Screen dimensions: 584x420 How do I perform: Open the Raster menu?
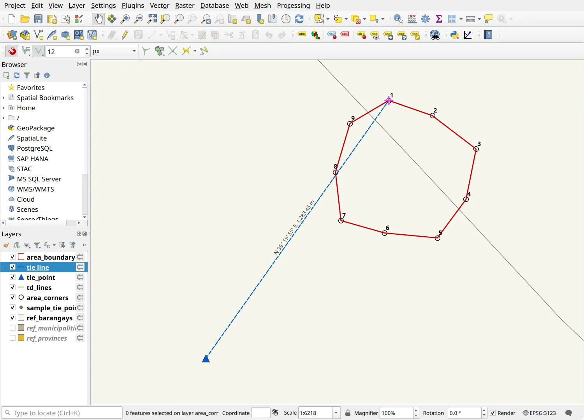[185, 5]
